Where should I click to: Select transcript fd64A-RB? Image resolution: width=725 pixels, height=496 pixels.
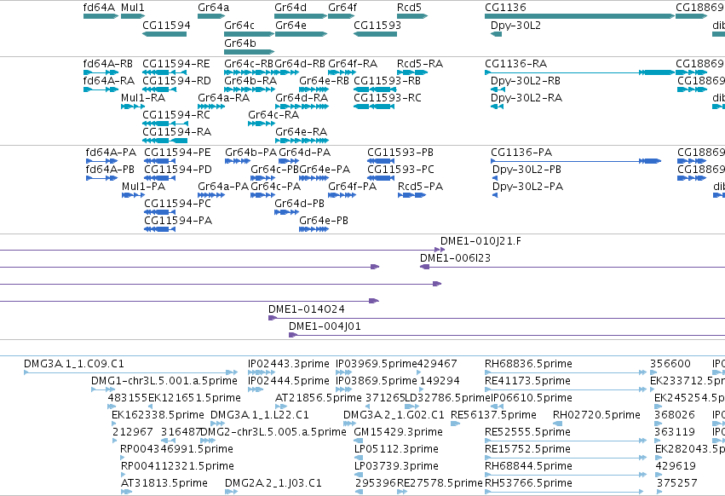[108, 64]
